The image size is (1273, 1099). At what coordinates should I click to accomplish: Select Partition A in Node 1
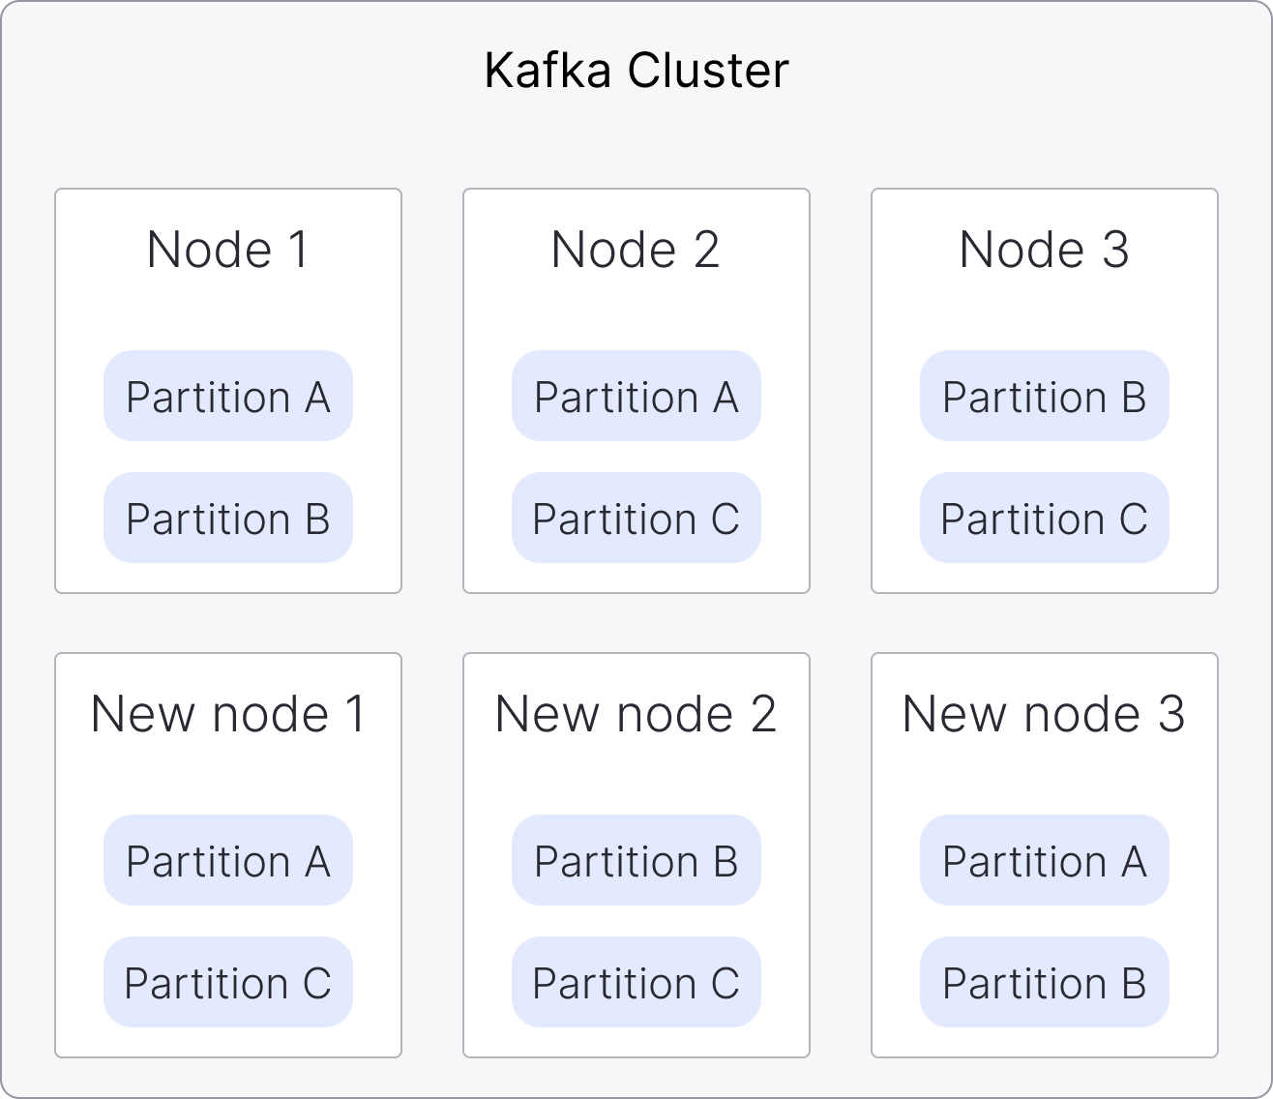(x=228, y=397)
